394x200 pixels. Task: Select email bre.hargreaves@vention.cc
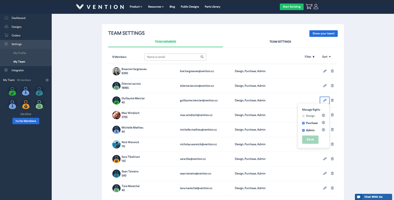pyautogui.click(x=197, y=71)
